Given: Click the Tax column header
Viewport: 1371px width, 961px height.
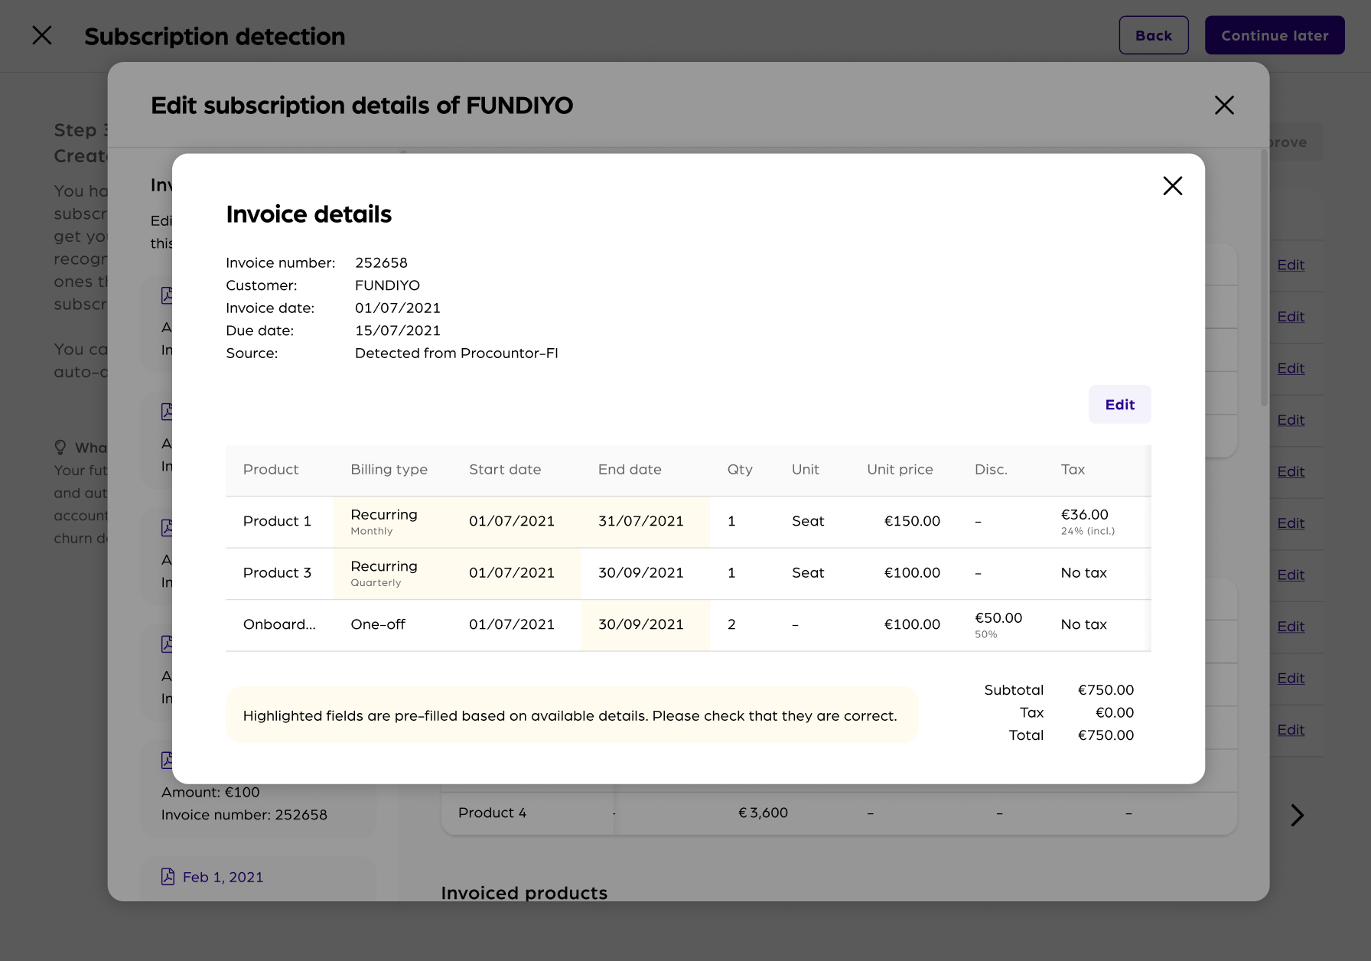Looking at the screenshot, I should click(x=1073, y=470).
